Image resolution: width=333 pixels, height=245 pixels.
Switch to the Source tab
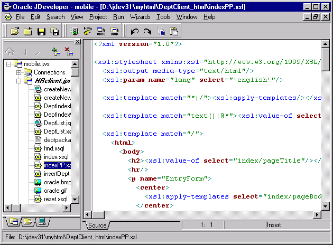pyautogui.click(x=97, y=225)
